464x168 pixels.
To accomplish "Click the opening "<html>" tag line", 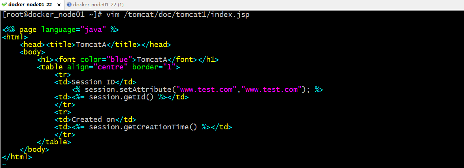I will click(15, 37).
